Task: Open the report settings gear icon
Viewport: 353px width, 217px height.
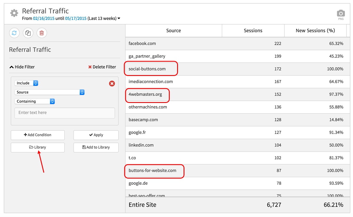Action: pos(14,12)
